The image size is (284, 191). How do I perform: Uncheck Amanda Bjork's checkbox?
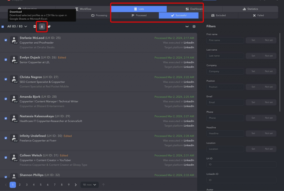click(x=6, y=99)
